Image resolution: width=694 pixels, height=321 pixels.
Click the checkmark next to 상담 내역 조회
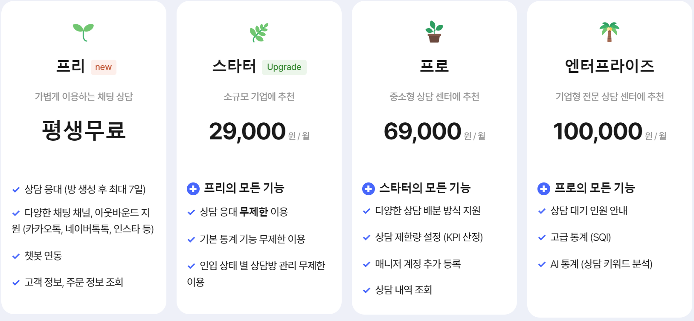(x=366, y=291)
